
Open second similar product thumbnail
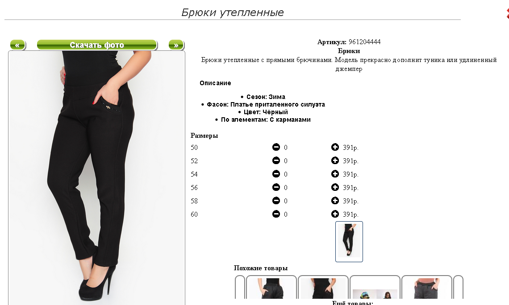pos(323,287)
